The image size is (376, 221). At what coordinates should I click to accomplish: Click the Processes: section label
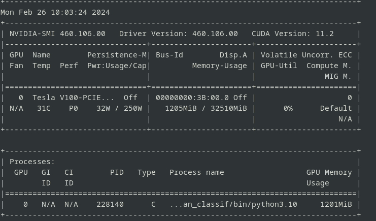pyautogui.click(x=32, y=162)
